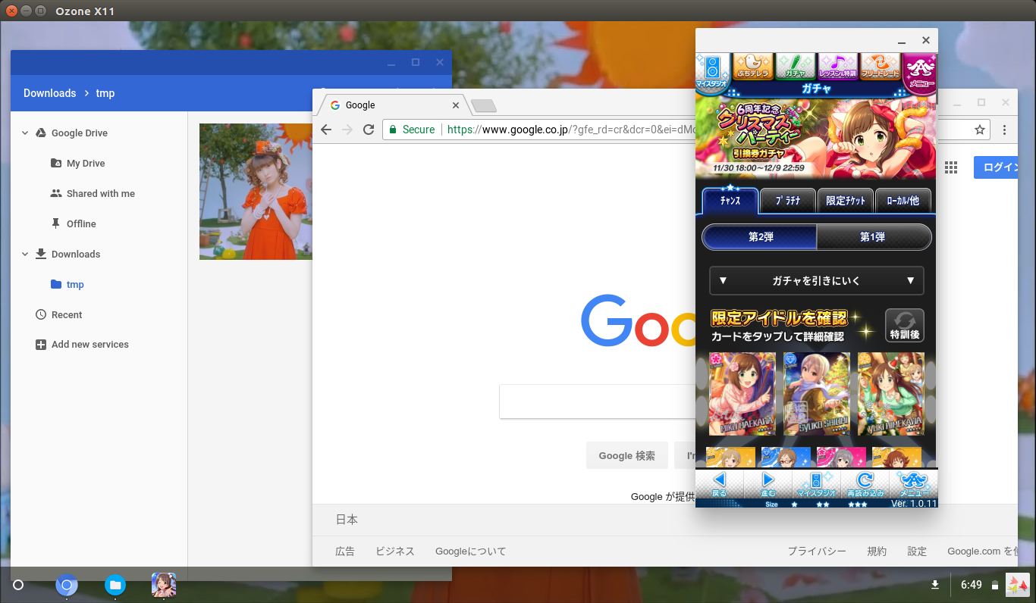1036x603 pixels.
Task: Click the Google apps grid icon
Action: pos(951,167)
